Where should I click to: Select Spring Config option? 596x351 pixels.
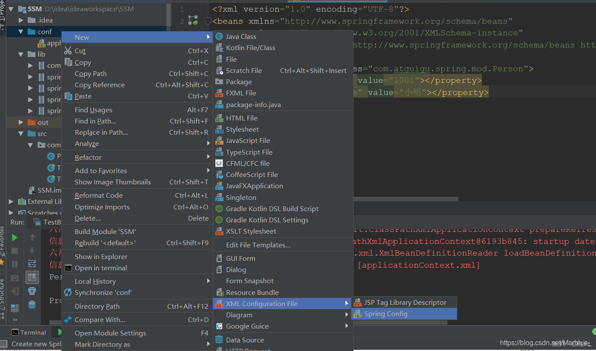point(405,314)
